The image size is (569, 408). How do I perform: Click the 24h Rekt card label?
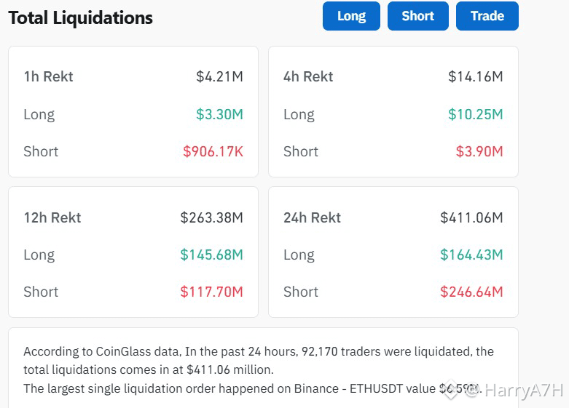point(312,217)
